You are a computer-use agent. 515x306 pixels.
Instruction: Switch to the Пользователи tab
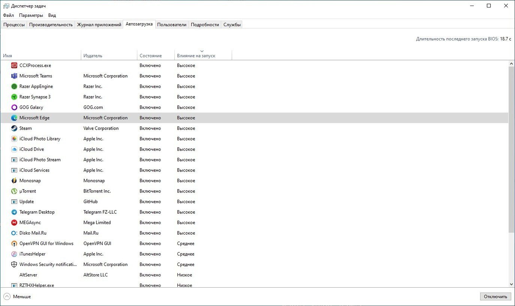(172, 25)
